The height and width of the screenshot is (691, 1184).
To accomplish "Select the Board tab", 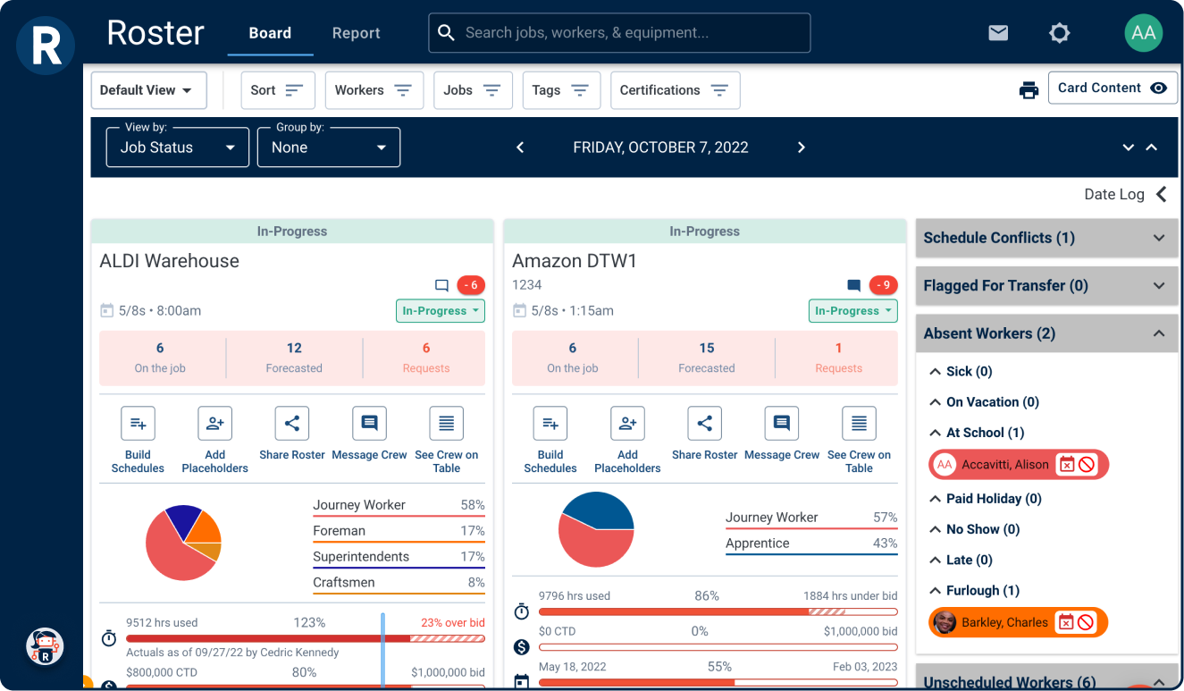I will point(270,33).
